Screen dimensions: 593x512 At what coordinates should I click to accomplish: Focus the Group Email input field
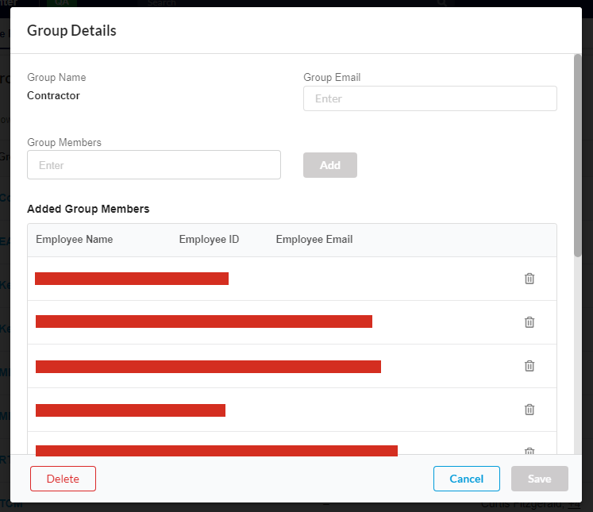(429, 98)
